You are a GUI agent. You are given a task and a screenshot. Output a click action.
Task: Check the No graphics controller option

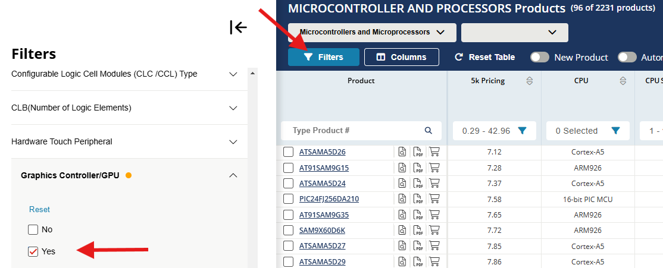point(33,229)
